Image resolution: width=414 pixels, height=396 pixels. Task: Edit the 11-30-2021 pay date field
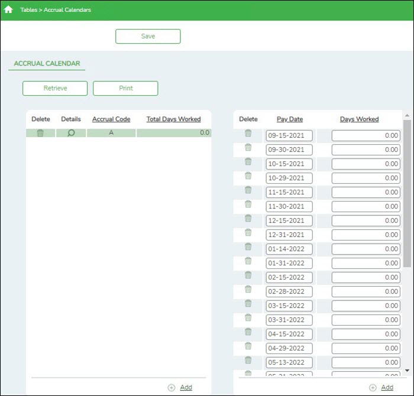click(289, 207)
